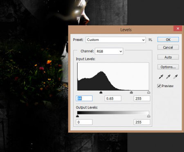Click the output black slider handle
Screen dimensions: 184x152
(77, 116)
